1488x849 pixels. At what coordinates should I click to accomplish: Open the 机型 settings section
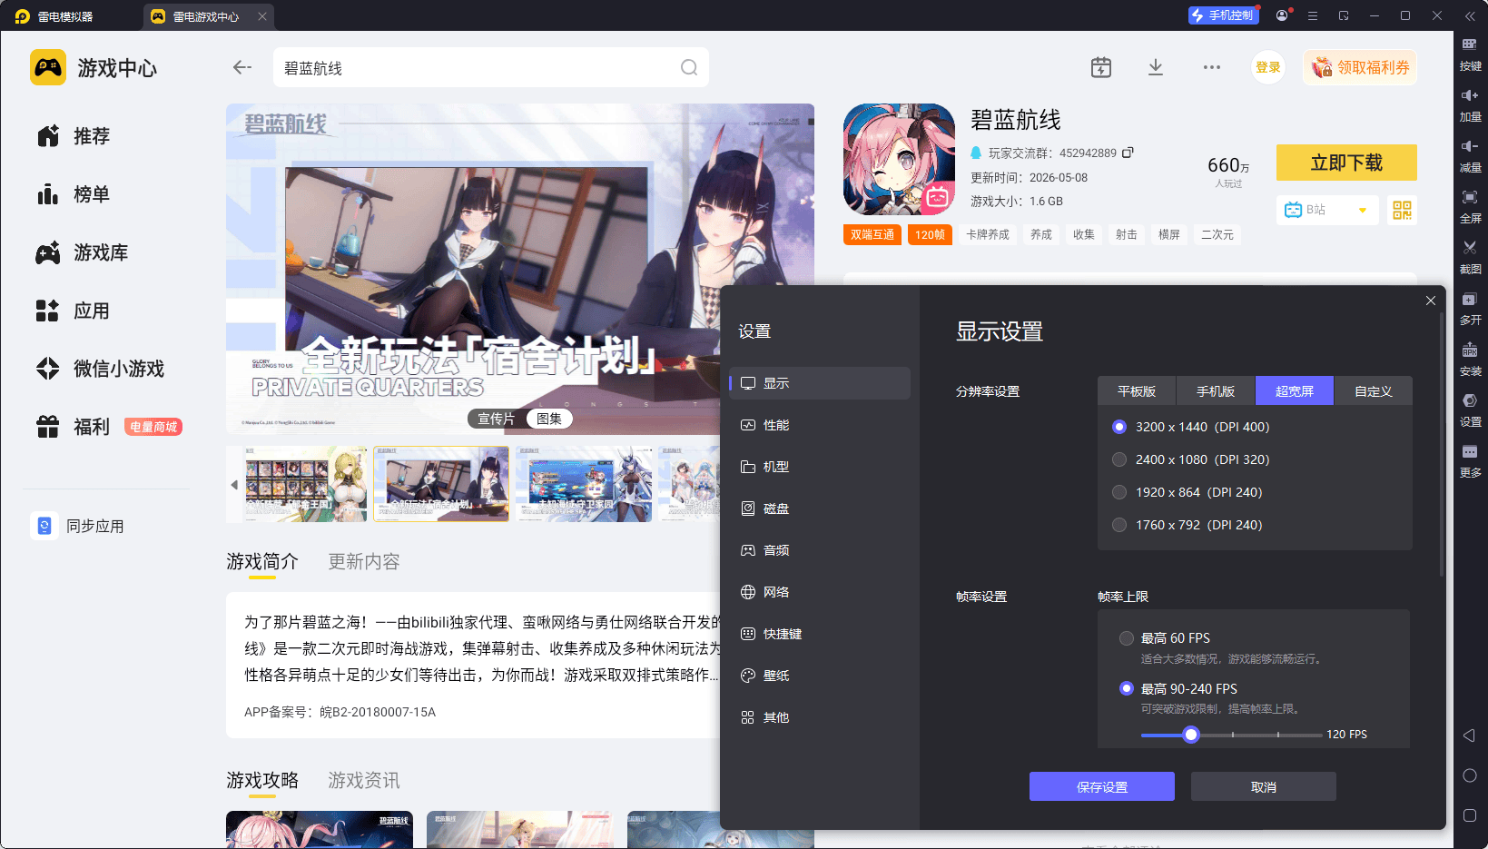(820, 467)
